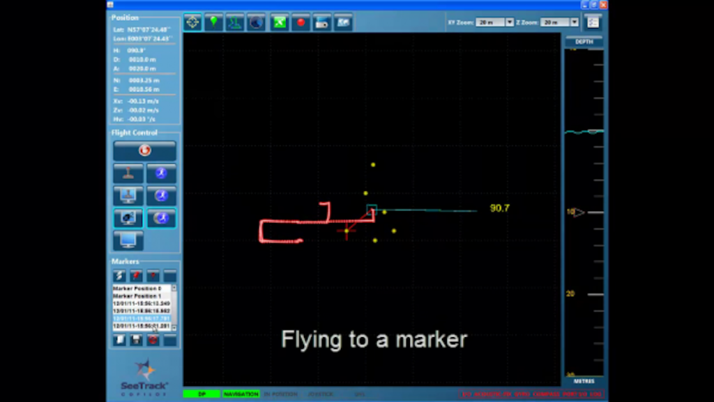Click the blank button beside delete marker

(x=170, y=340)
